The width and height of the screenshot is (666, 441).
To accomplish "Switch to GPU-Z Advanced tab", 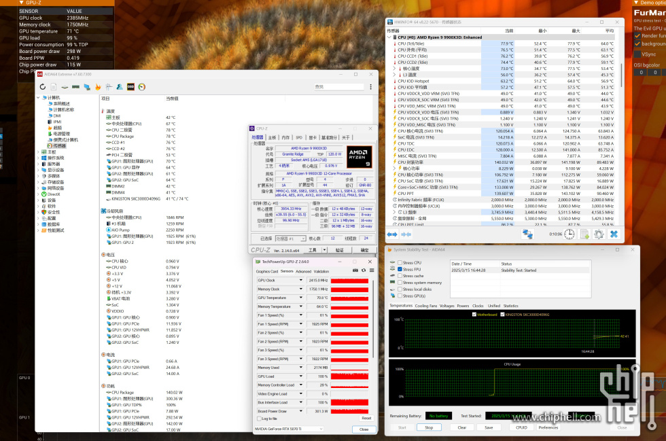I will click(303, 271).
